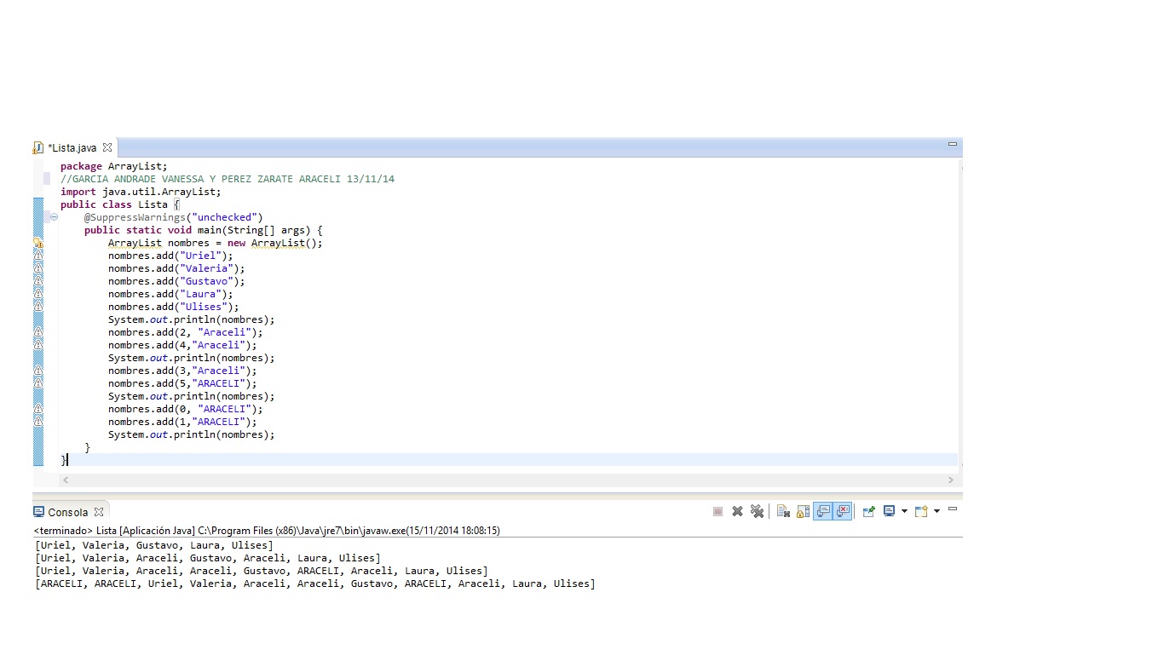Click the Remove Launch X icon

tap(737, 511)
